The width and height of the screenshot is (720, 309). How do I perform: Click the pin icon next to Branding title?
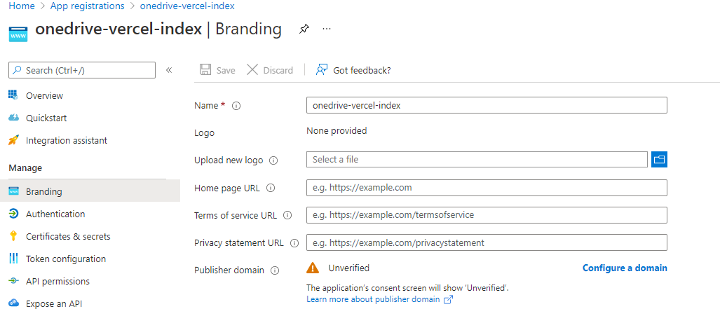click(x=304, y=29)
